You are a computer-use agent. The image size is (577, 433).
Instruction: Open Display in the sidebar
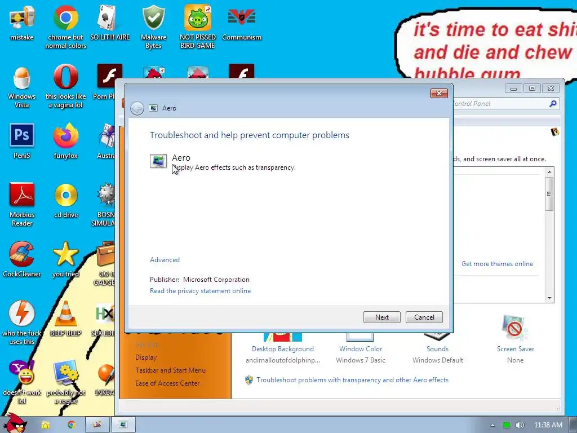146,357
